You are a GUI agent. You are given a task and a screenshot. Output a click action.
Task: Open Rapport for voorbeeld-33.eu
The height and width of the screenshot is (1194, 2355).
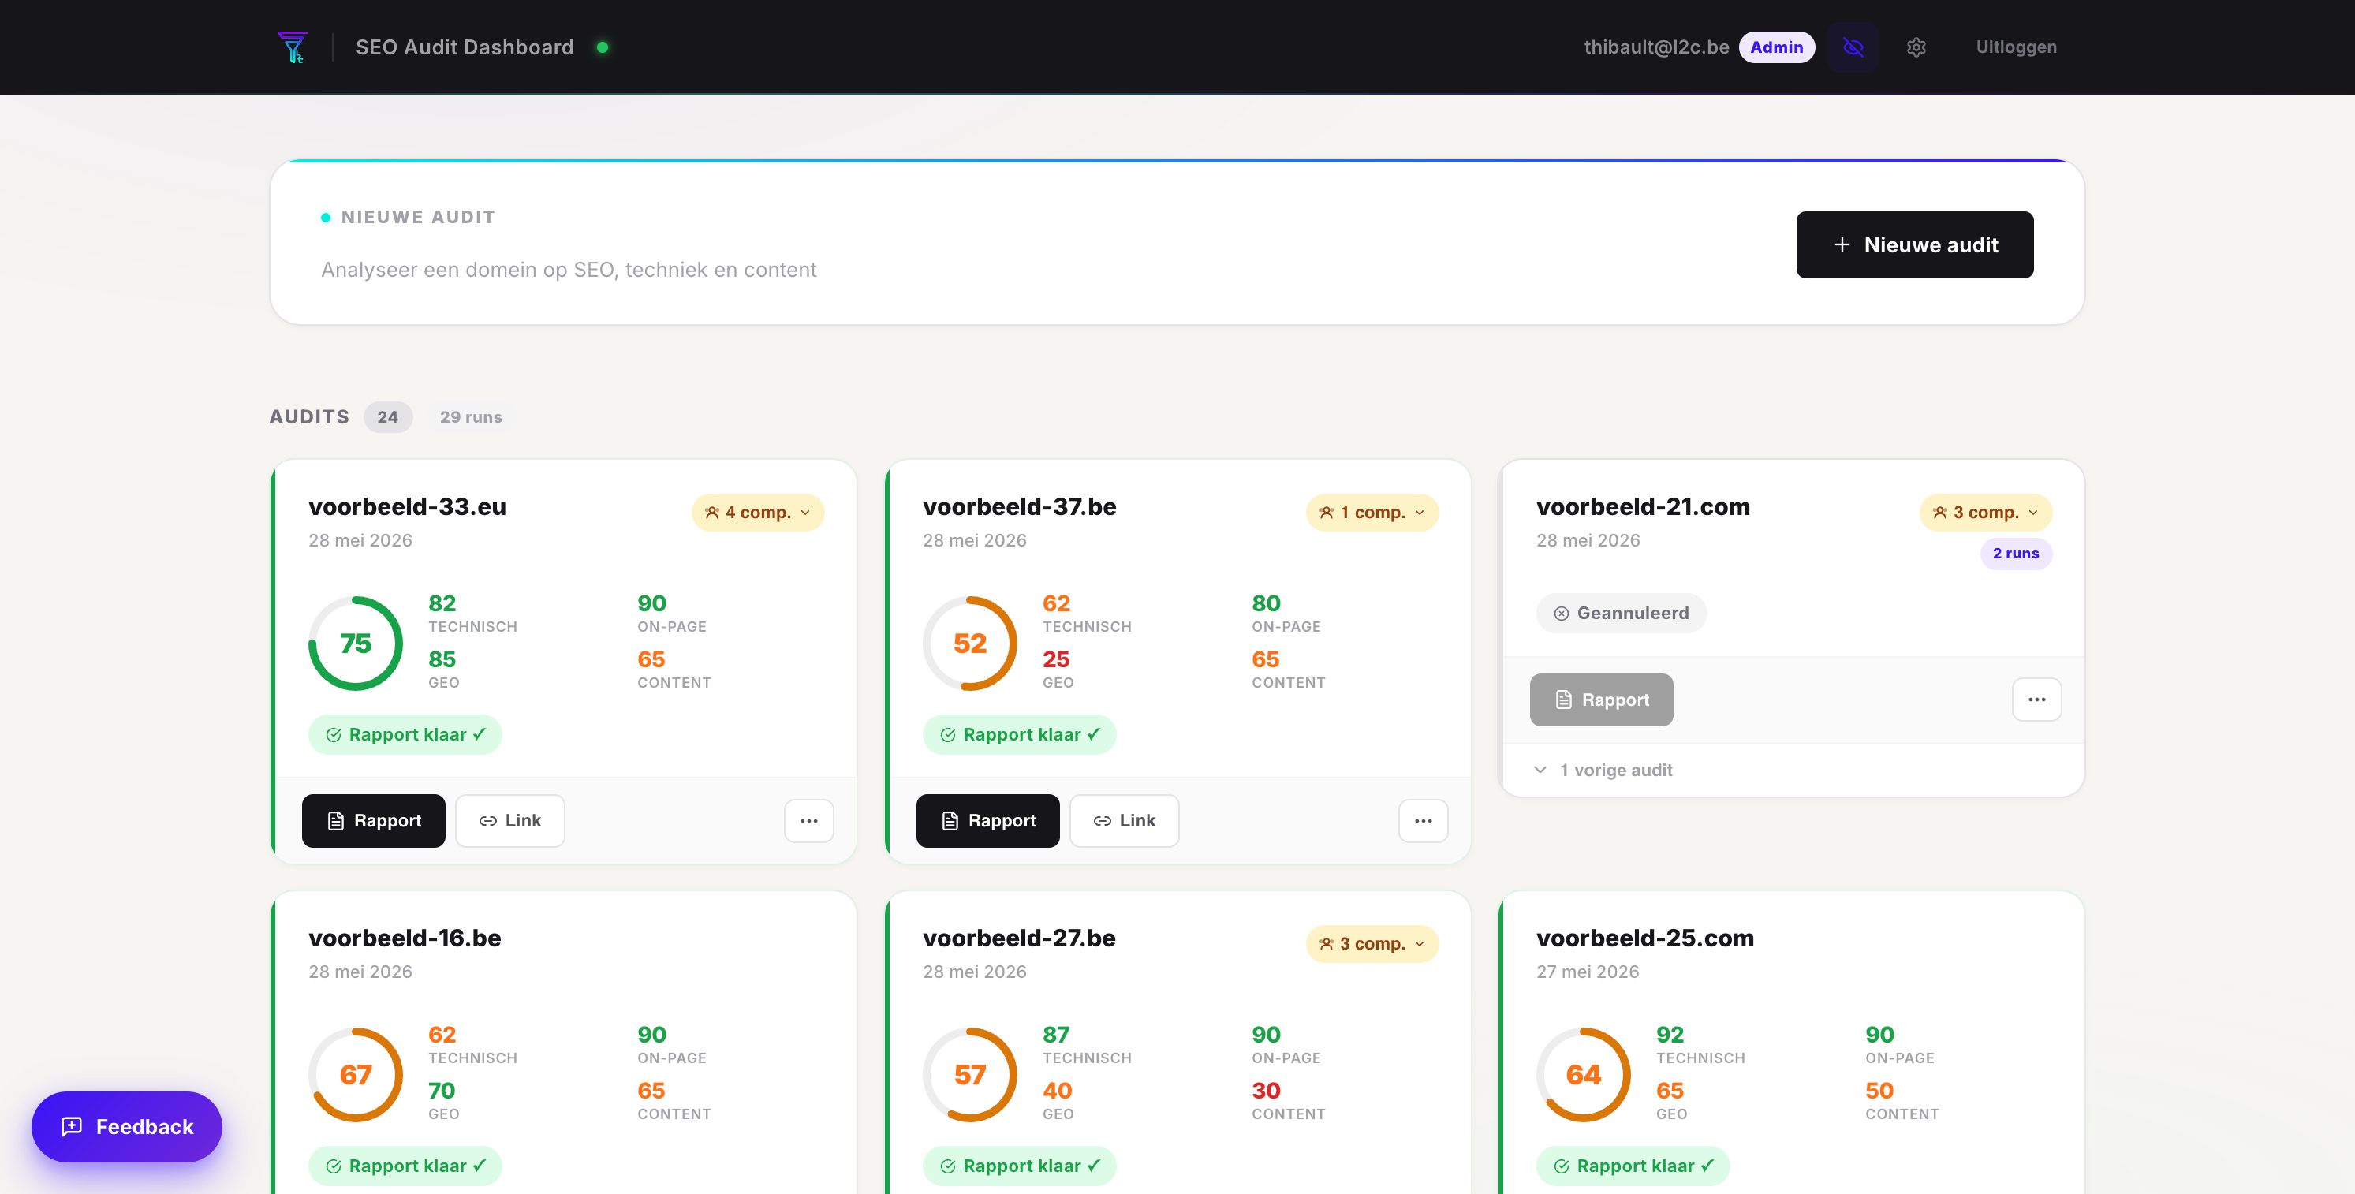click(373, 820)
